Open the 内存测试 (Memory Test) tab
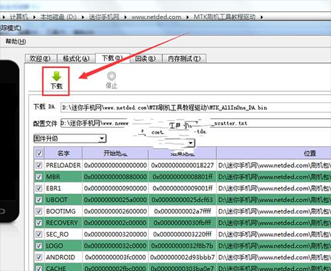The width and height of the screenshot is (331, 271). tap(184, 59)
